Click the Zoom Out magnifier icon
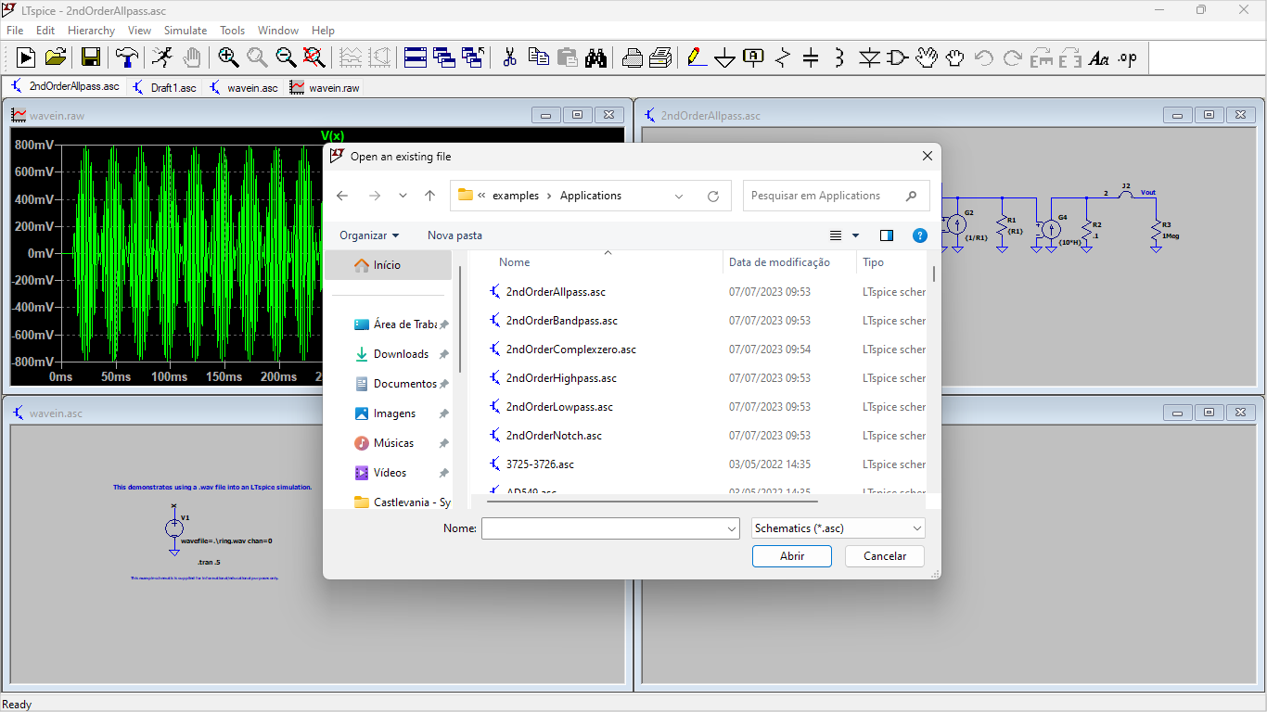The image size is (1267, 712). 286,57
